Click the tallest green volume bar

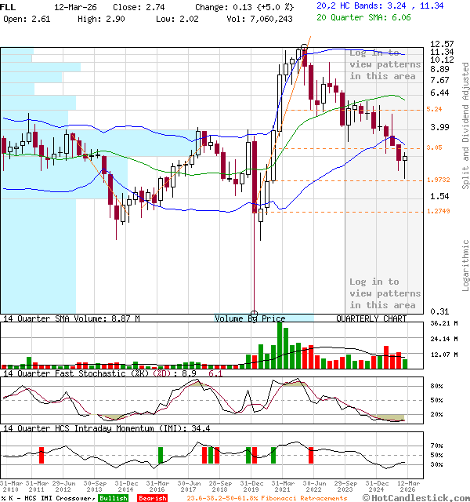tap(280, 344)
